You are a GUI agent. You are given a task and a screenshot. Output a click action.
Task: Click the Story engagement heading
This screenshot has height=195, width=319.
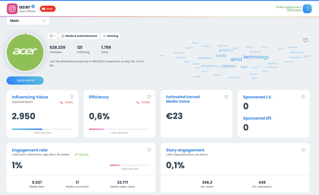[185, 150]
